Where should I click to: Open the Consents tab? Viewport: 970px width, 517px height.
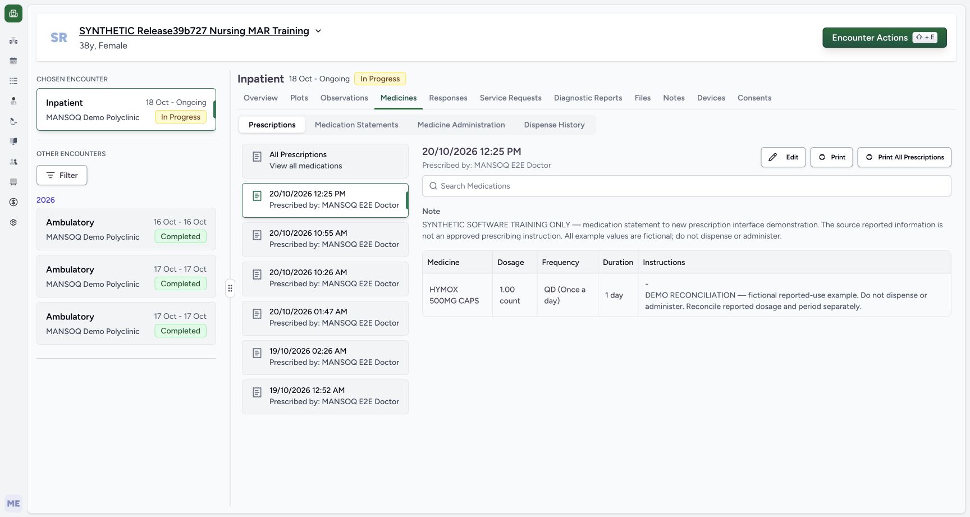click(754, 98)
